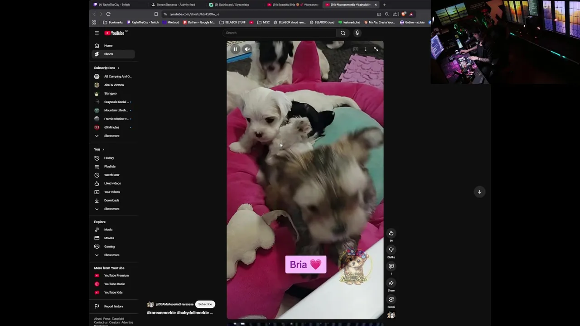Go to next Short with down arrow
580x326 pixels.
click(x=479, y=192)
